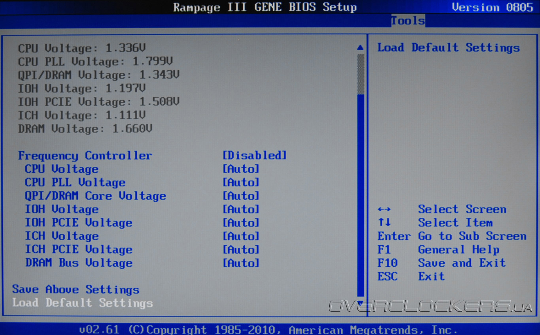Open the Frequency Controller [Disabled] value
The height and width of the screenshot is (335, 540).
pyautogui.click(x=255, y=156)
